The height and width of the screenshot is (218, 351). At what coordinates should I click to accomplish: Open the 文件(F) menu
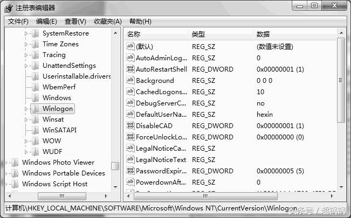click(x=18, y=22)
